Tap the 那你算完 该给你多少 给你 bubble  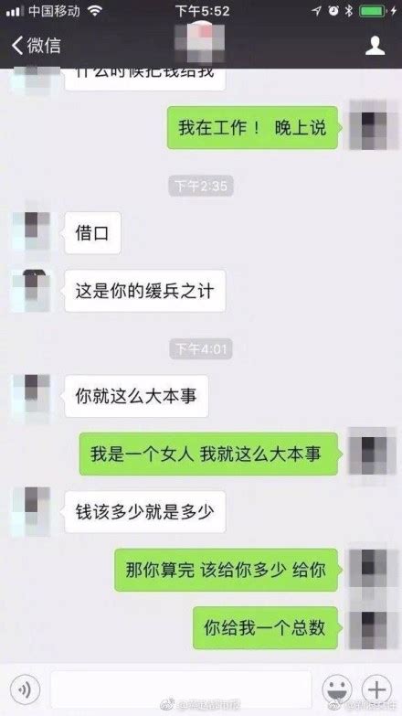(228, 570)
